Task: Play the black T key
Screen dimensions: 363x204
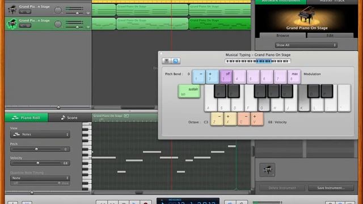Action: [x=260, y=91]
